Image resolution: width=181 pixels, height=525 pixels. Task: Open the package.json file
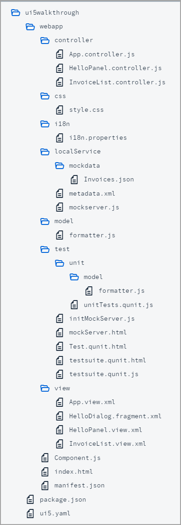click(x=63, y=499)
